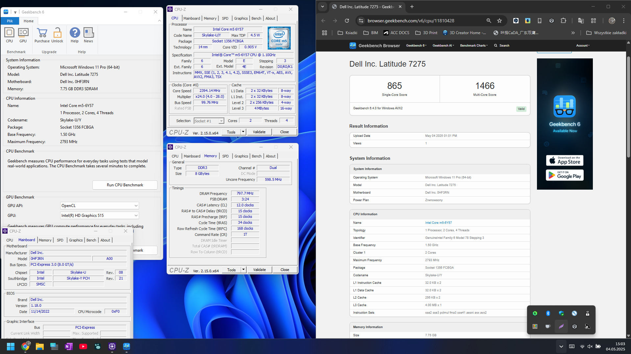Click the green Kaspersky icon in tray overflow
The image size is (631, 354).
coord(535,313)
